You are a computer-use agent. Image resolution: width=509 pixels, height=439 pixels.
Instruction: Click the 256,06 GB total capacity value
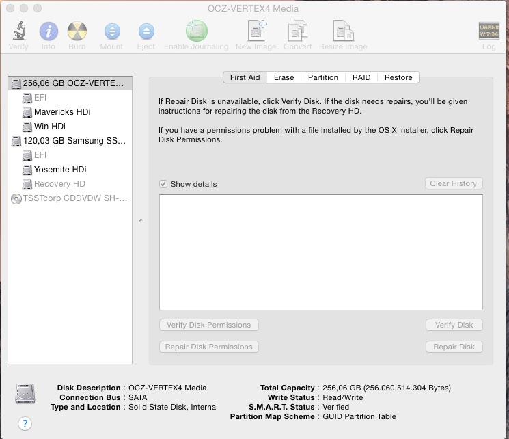387,388
